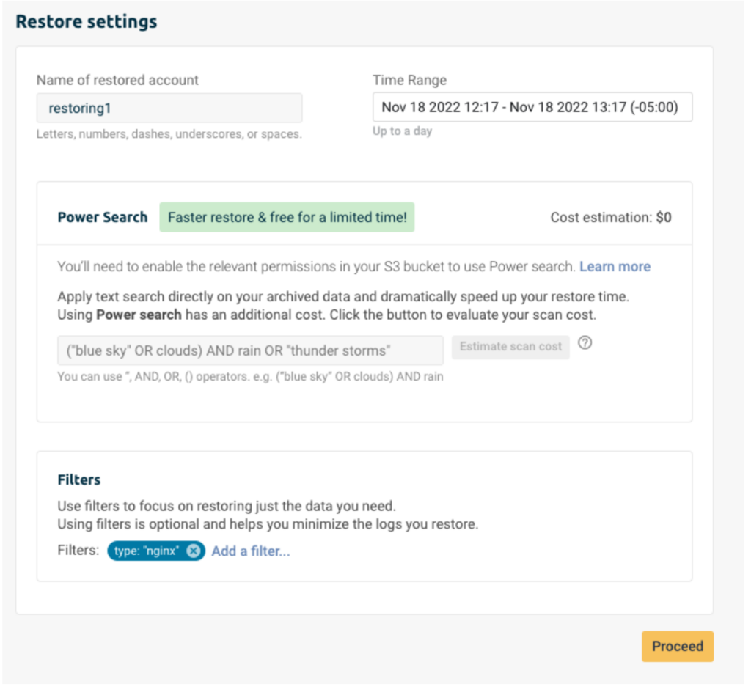Viewport: 751px width, 687px height.
Task: Click Estimate scan cost button
Action: (x=510, y=347)
